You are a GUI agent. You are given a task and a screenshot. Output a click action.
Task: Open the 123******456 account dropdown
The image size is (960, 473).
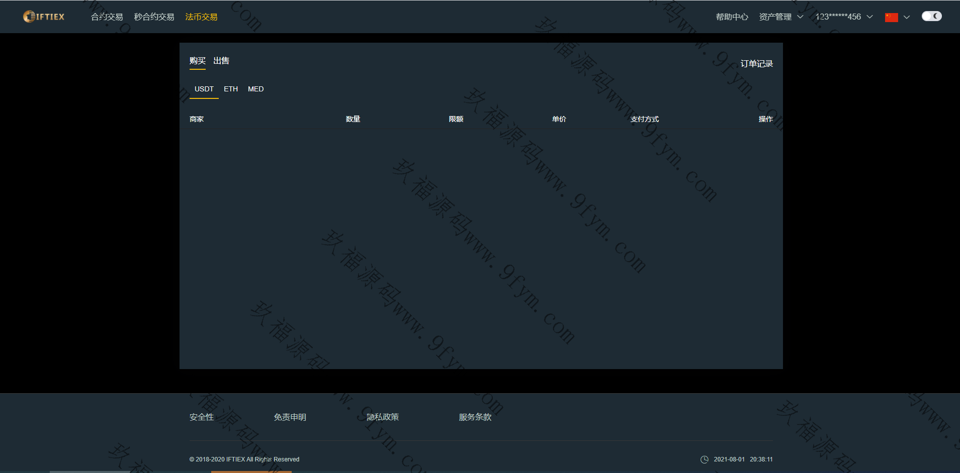point(843,17)
